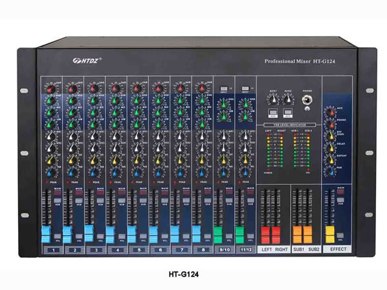
Task: Click the LEFT level indicator LED column
Action: (268, 151)
